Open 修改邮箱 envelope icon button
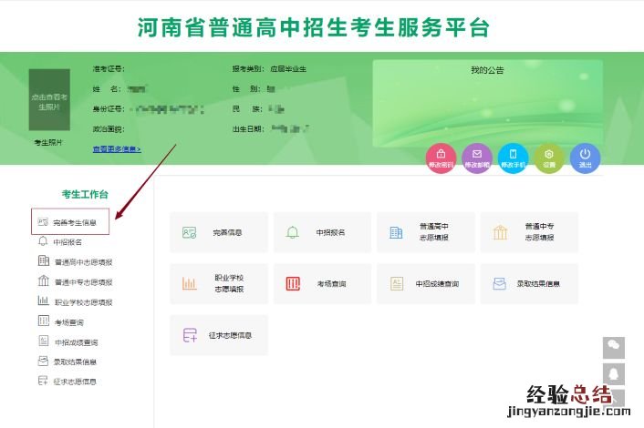644x428 pixels. click(x=477, y=158)
